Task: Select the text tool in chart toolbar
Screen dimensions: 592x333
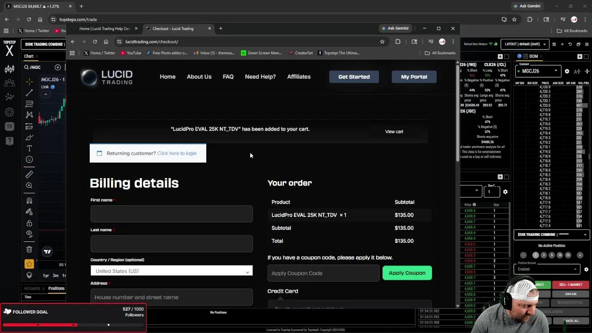Action: [x=29, y=148]
